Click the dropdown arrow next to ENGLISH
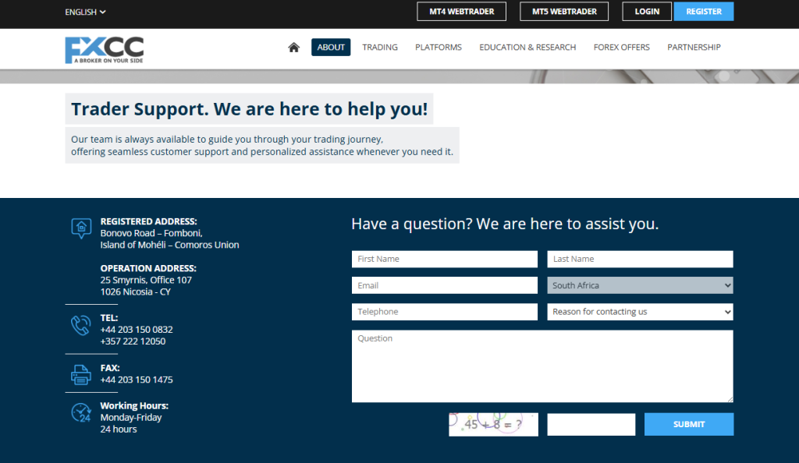 pos(104,12)
